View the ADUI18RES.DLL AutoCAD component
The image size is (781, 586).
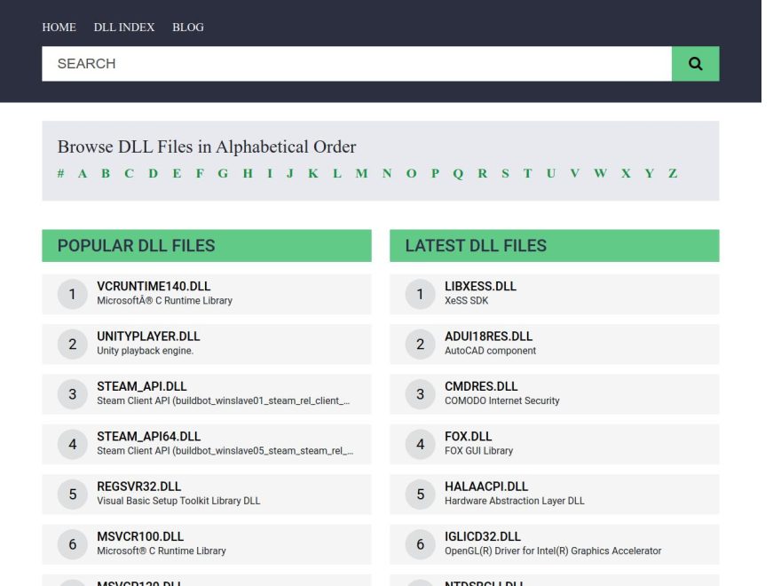[x=488, y=337]
